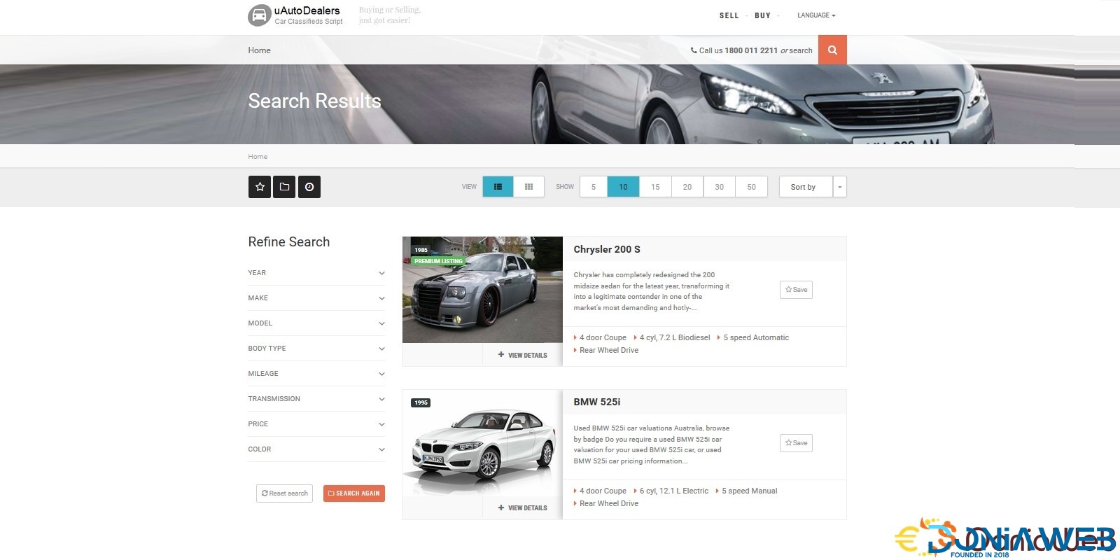Click the Refine Search heading
1120x560 pixels.
(x=288, y=242)
